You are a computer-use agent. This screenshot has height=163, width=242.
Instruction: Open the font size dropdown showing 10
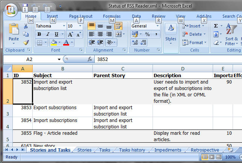coord(80,26)
